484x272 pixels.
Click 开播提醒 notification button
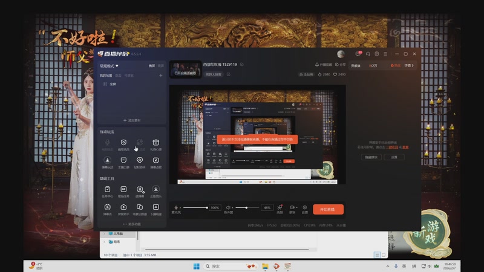point(324,65)
